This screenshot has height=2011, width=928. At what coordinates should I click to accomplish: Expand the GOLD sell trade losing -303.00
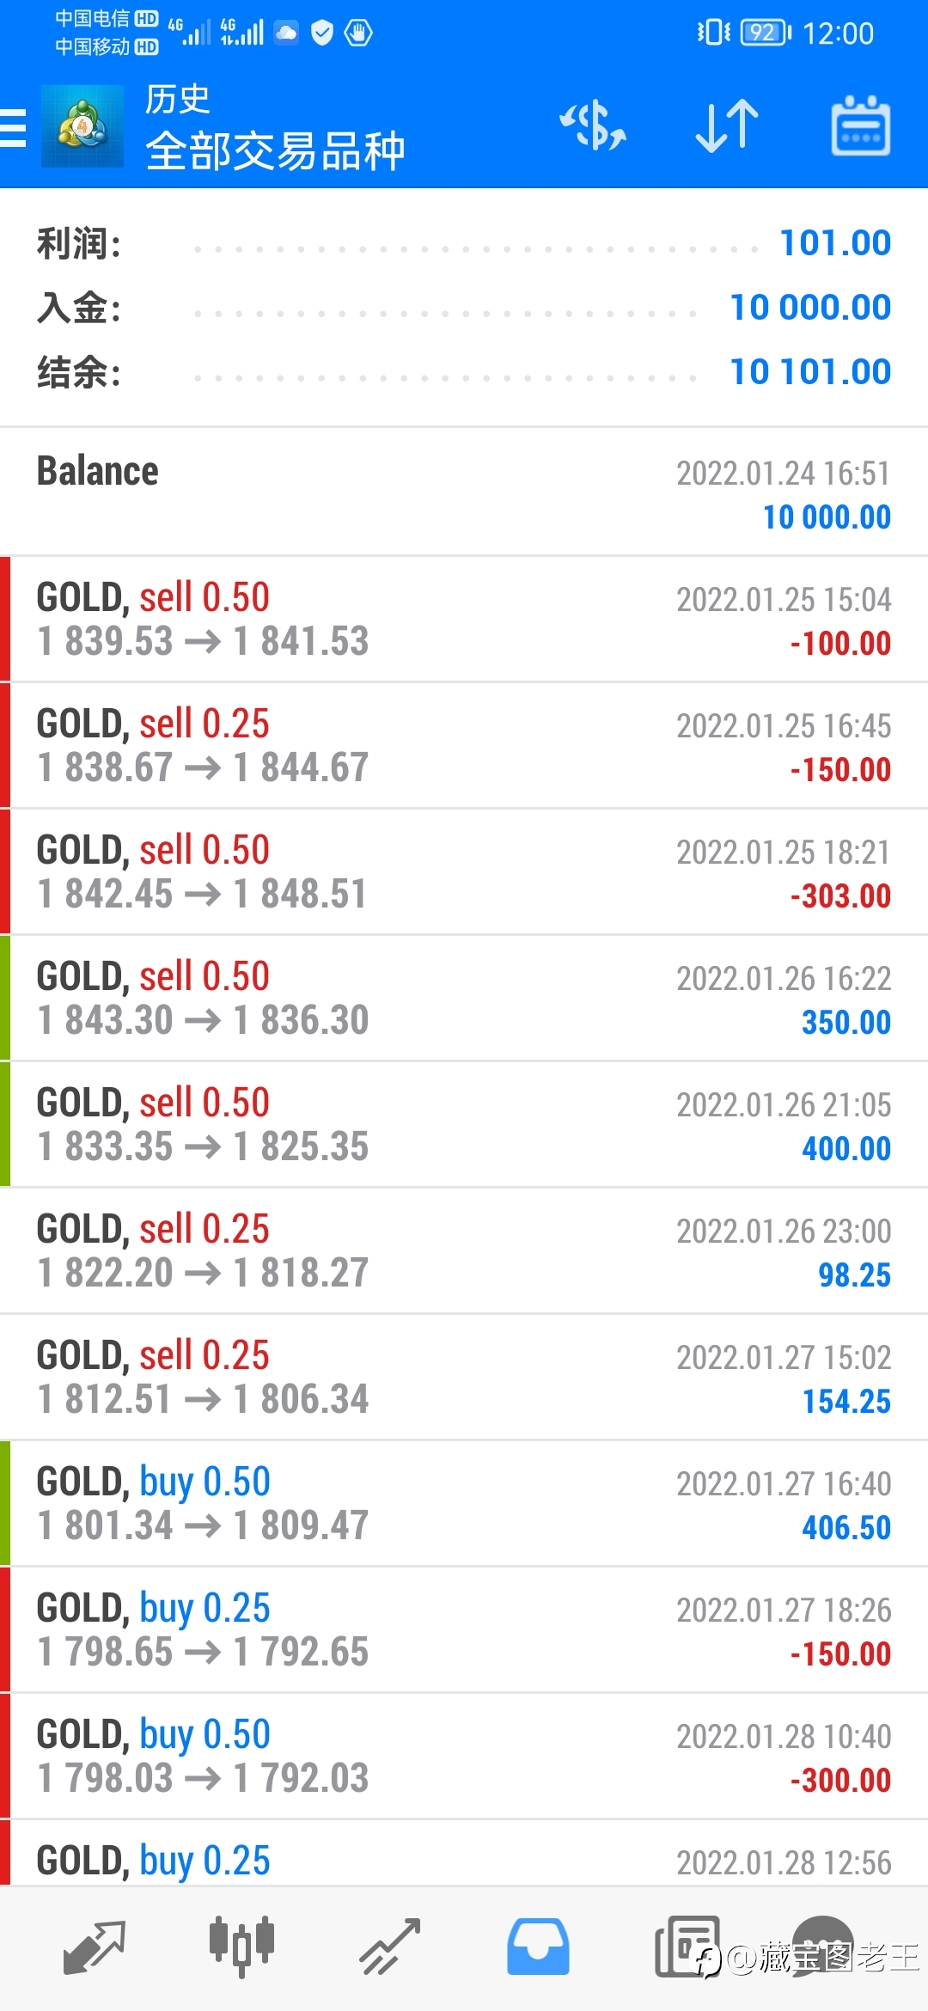464,871
